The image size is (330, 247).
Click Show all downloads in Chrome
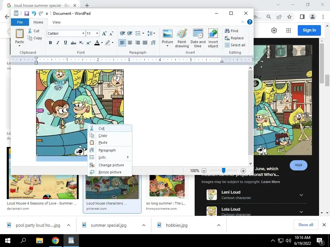click(306, 225)
